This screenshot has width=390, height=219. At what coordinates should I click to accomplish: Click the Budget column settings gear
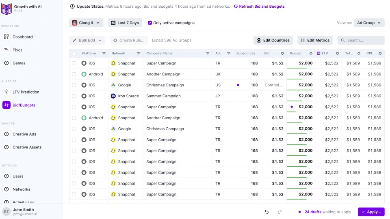pyautogui.click(x=311, y=54)
